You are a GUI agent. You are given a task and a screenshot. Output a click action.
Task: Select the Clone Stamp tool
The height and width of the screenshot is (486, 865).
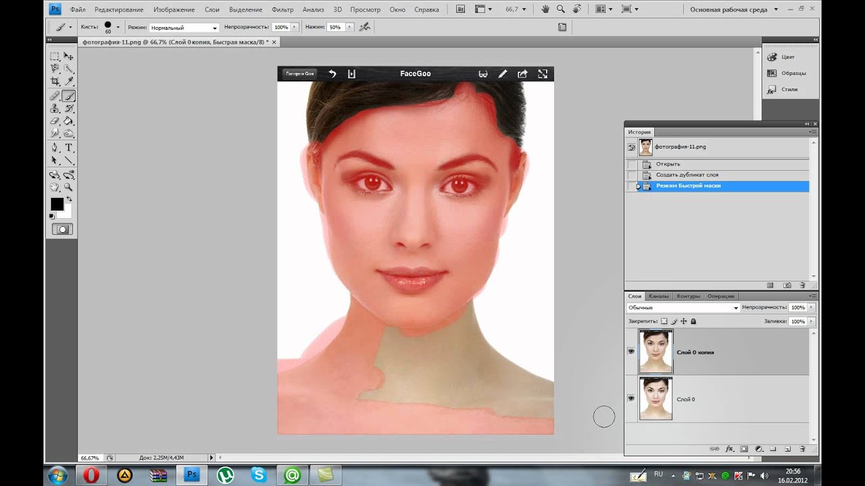coord(55,109)
